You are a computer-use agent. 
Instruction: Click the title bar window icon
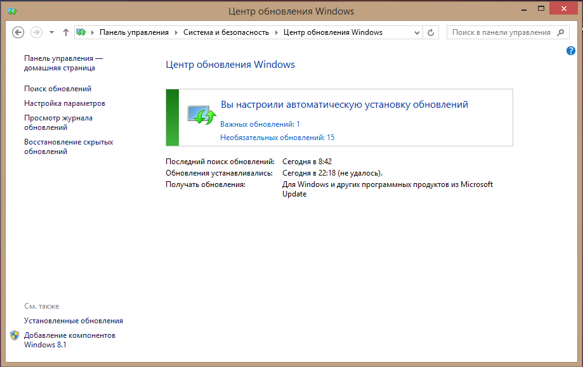12,11
